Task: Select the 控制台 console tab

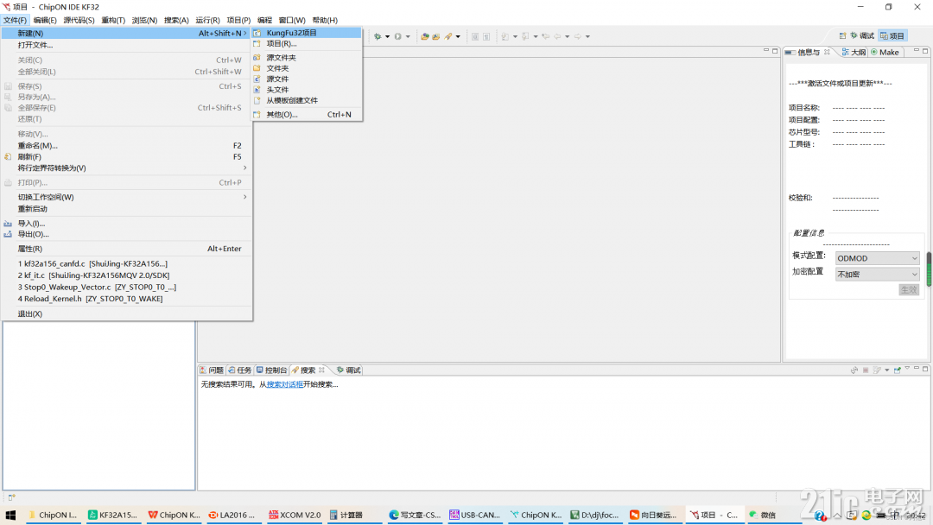Action: tap(272, 370)
